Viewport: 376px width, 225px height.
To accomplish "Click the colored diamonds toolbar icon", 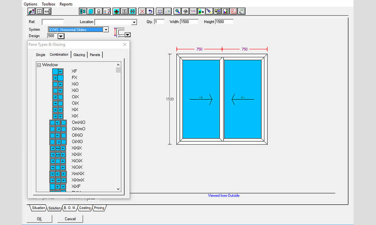I will click(201, 11).
